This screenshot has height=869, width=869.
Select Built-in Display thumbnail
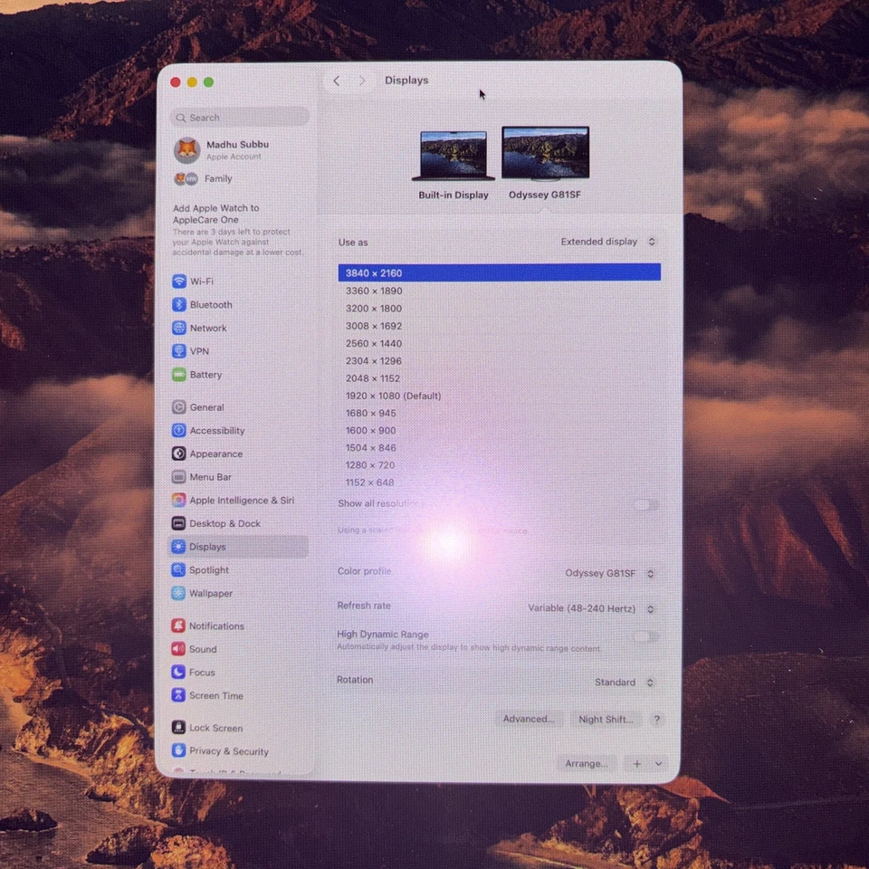tap(454, 157)
